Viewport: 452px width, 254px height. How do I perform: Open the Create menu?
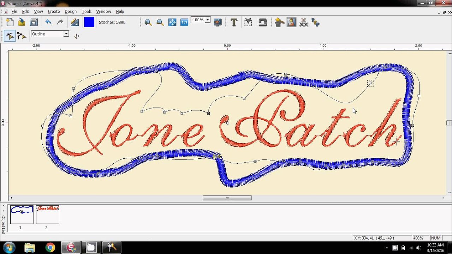tap(54, 11)
